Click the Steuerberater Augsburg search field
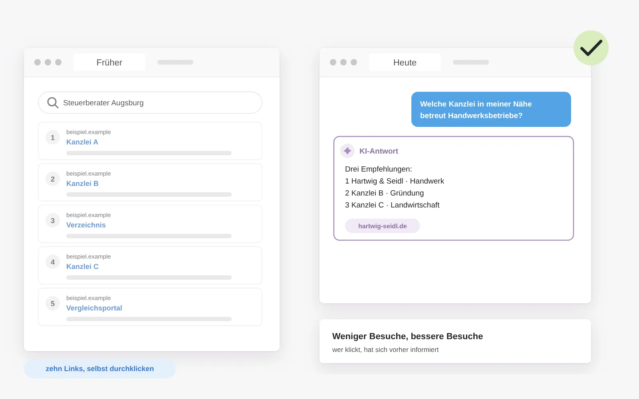 point(150,103)
